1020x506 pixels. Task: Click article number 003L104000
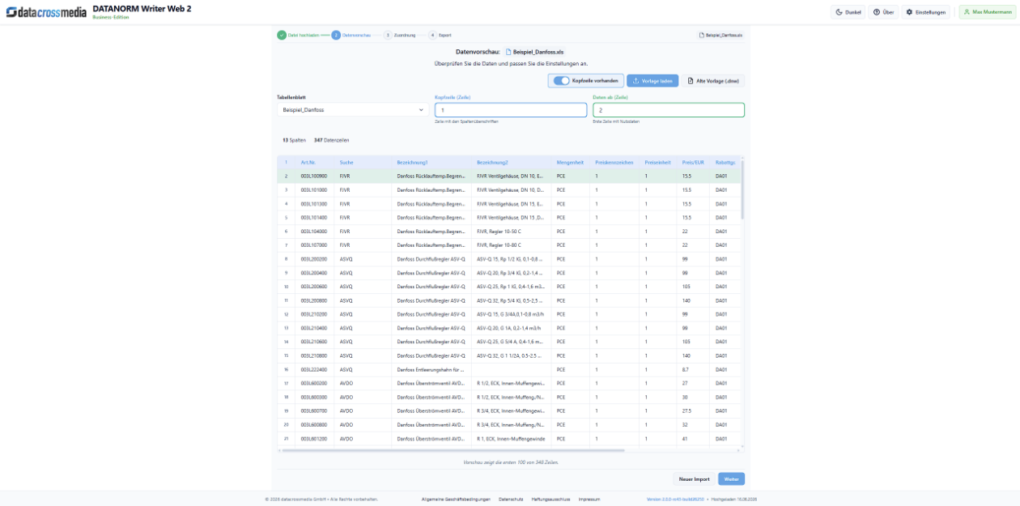tap(313, 231)
